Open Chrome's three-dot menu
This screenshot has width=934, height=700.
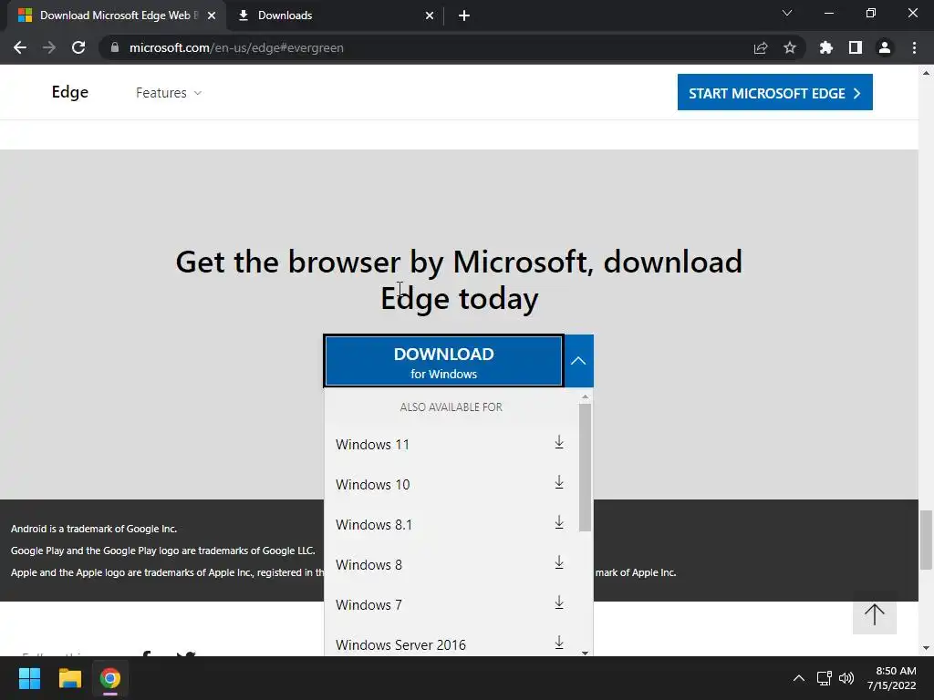[914, 47]
